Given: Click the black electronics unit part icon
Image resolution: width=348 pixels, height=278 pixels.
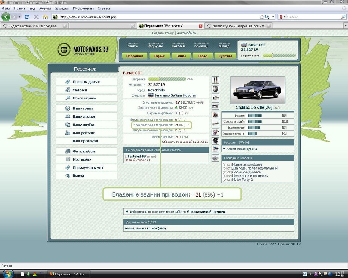Looking at the screenshot, I should tap(215, 141).
